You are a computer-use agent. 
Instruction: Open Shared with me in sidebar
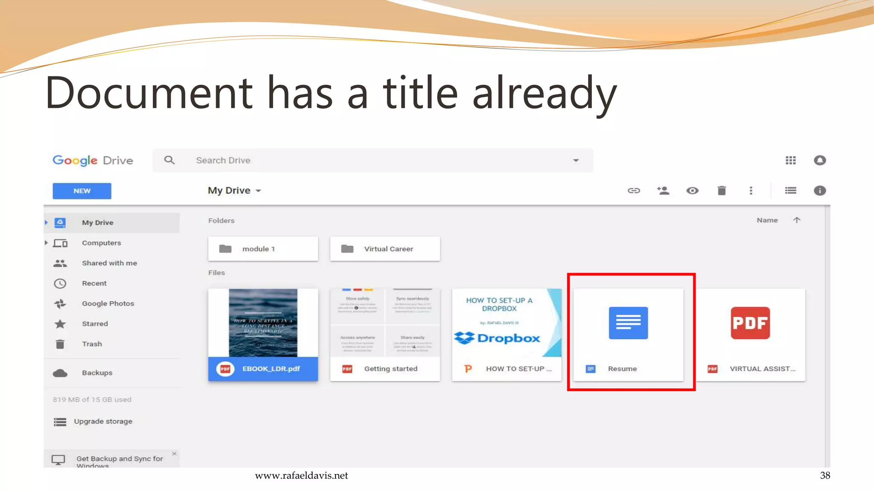pos(109,263)
